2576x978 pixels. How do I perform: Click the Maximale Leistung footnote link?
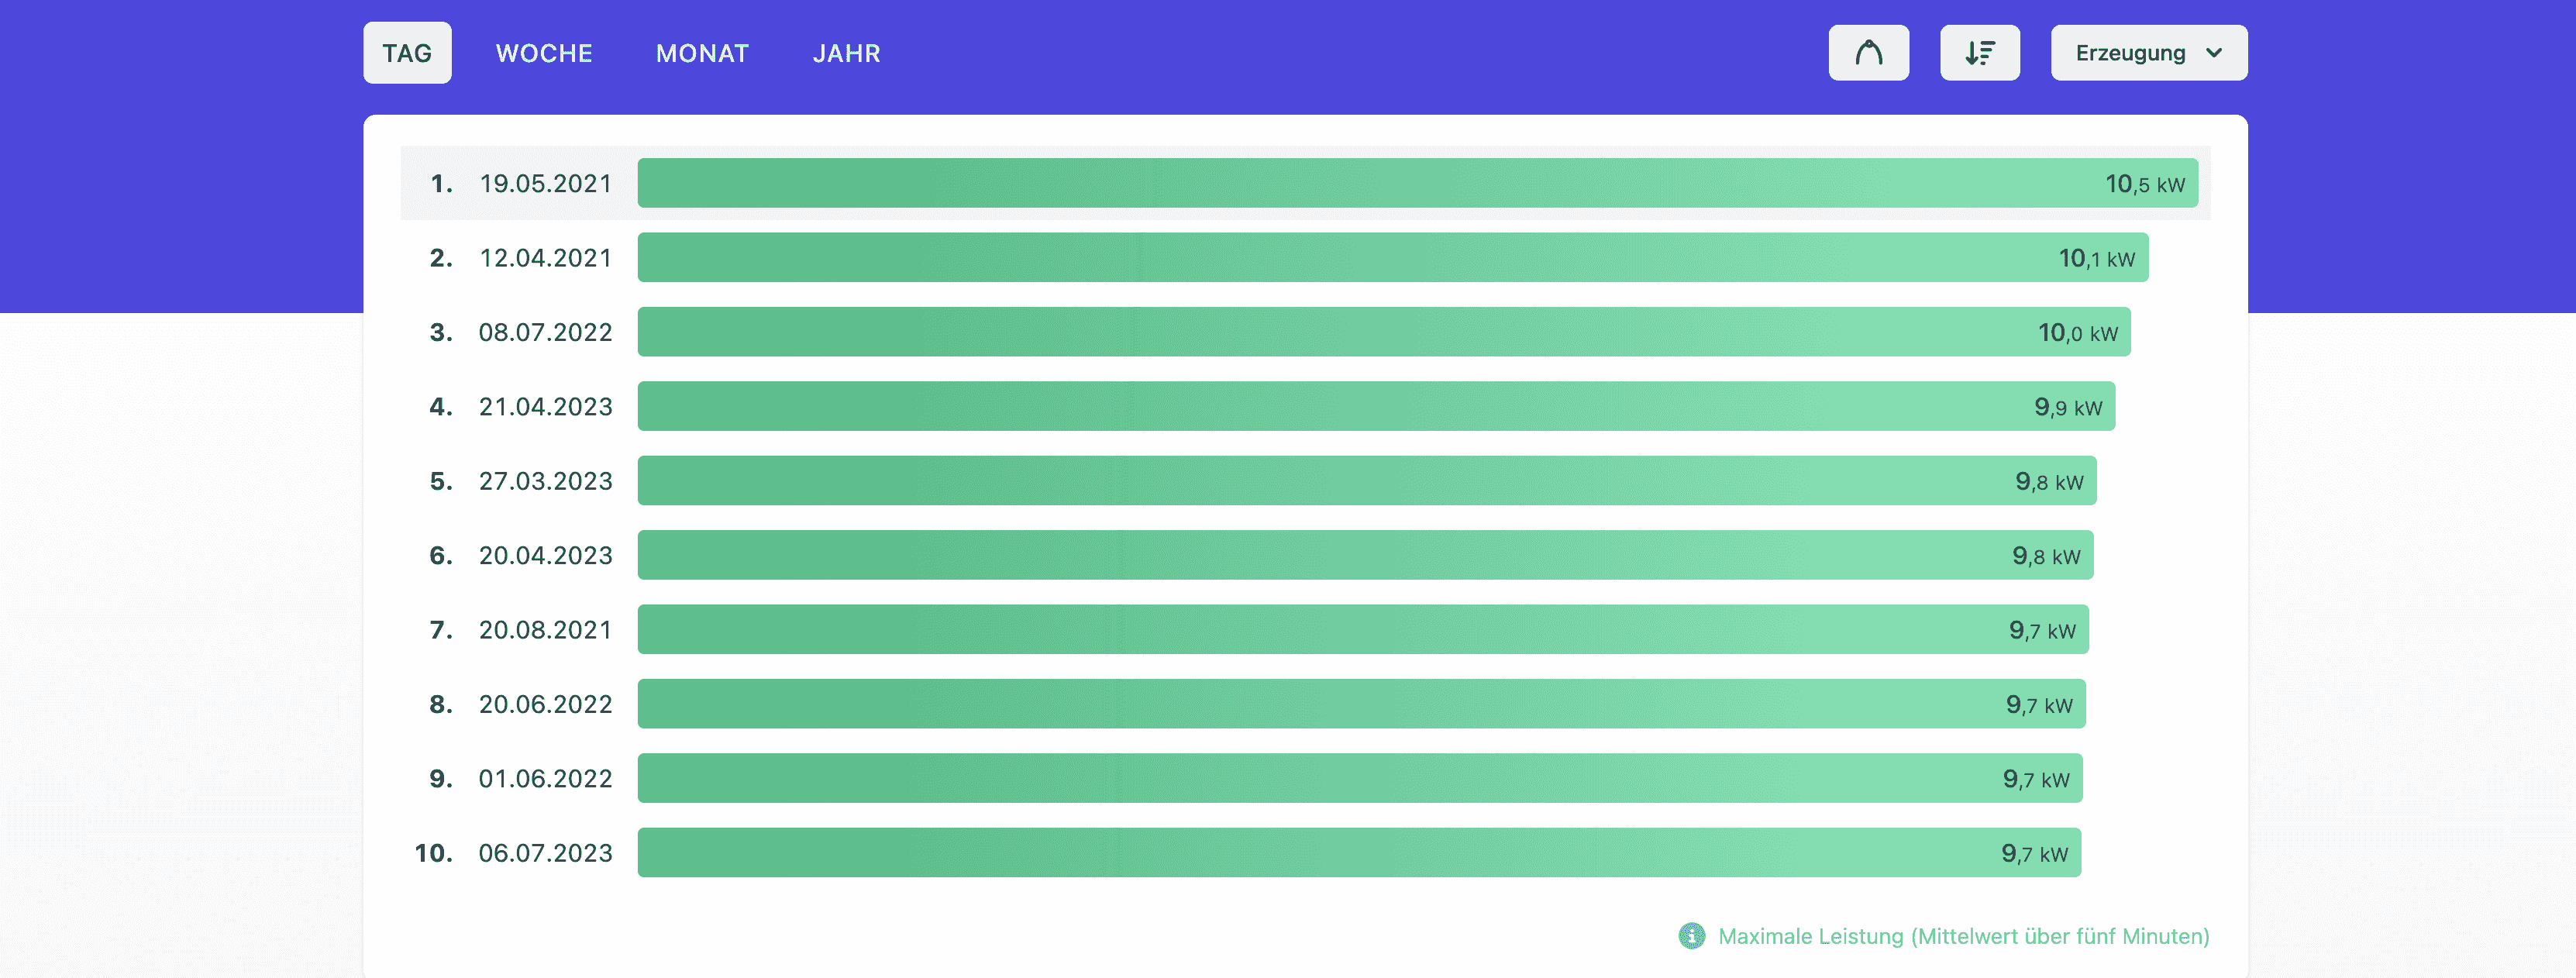[1962, 936]
